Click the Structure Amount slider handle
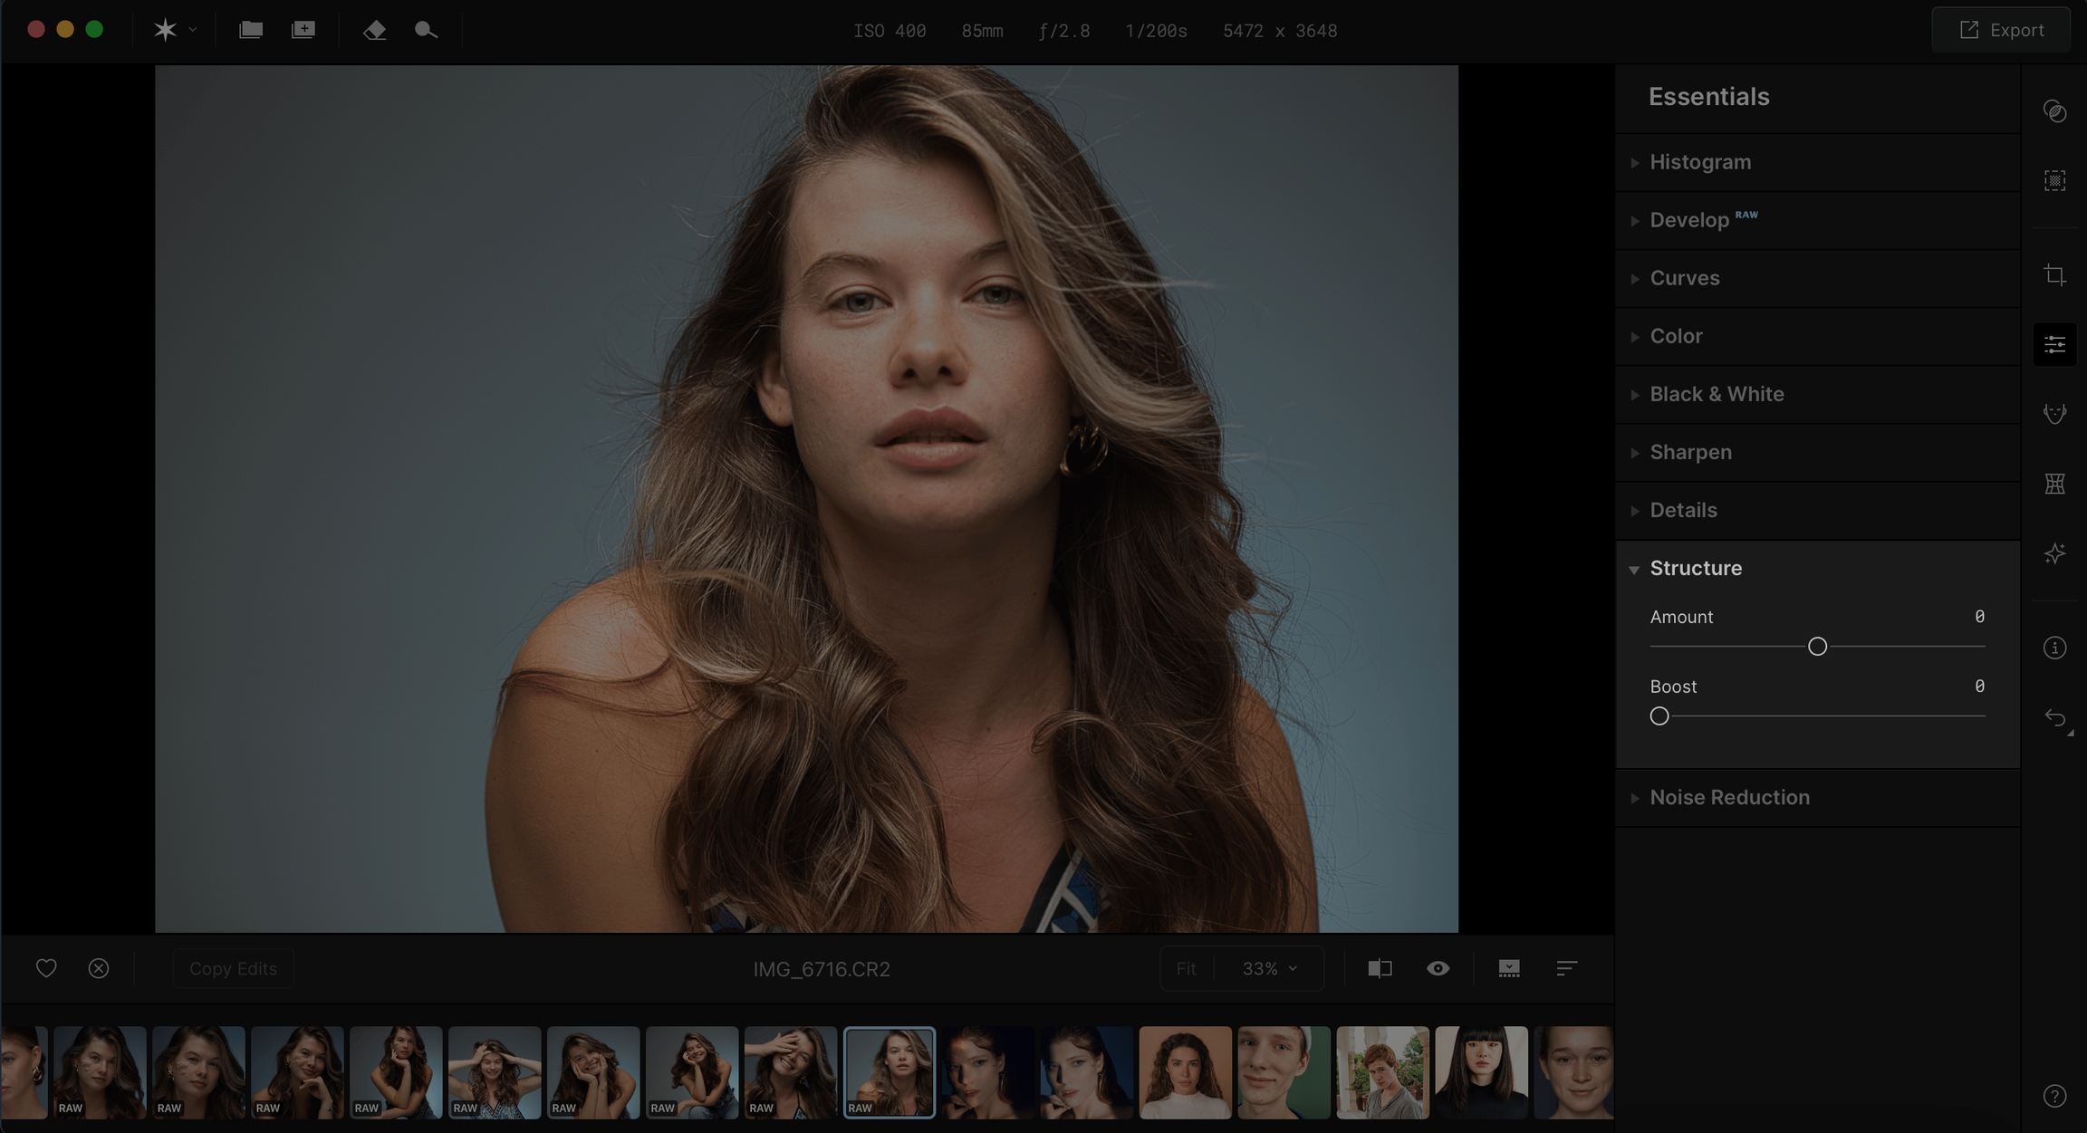 (1817, 647)
